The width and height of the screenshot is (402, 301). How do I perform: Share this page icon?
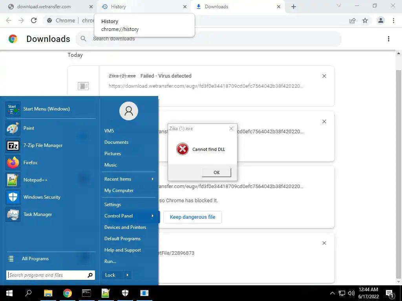point(353,20)
